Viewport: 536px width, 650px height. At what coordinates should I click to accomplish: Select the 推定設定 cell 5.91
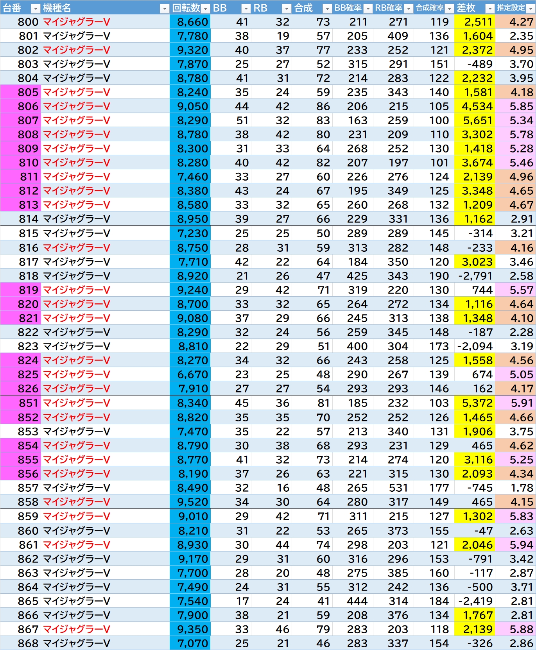[x=515, y=403]
